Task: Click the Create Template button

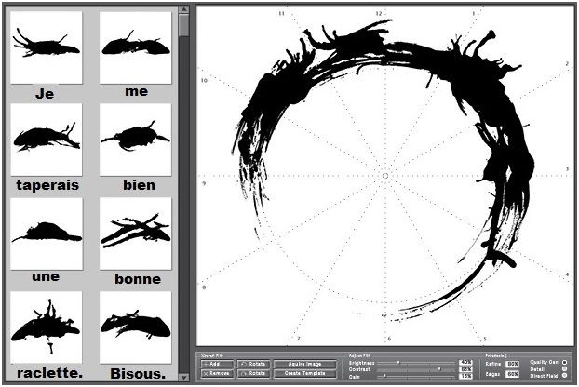Action: click(x=305, y=373)
